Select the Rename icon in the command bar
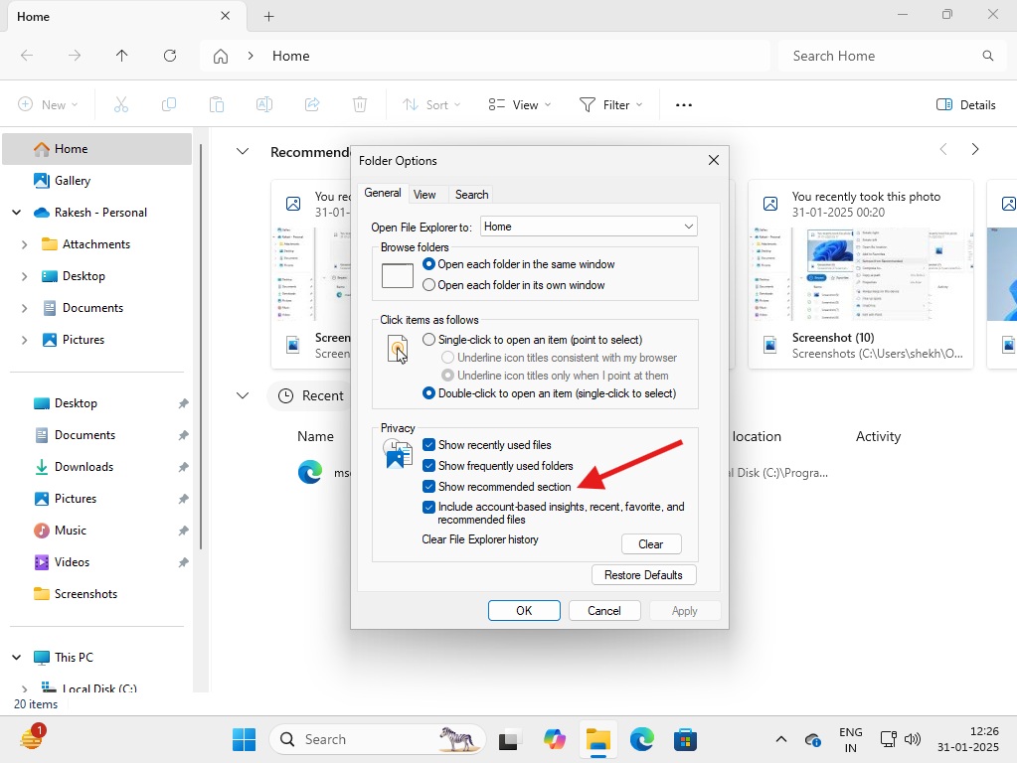Image resolution: width=1017 pixels, height=763 pixels. point(263,103)
